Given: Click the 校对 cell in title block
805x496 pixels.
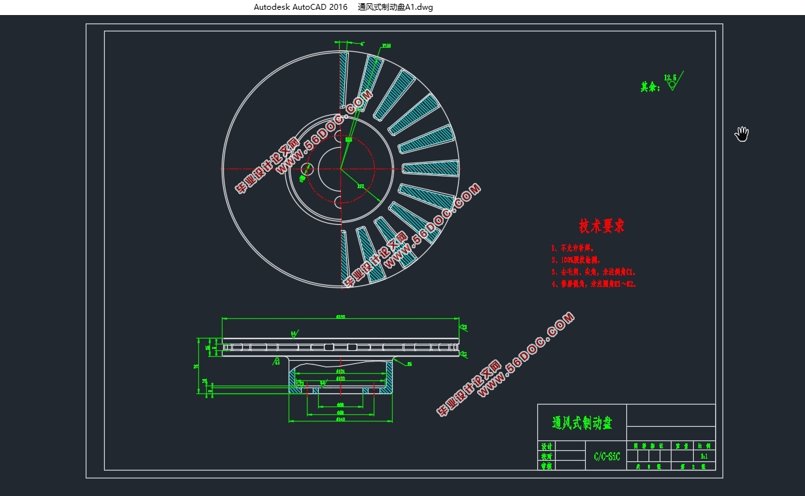Looking at the screenshot, I should coord(546,455).
